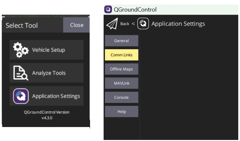
Task: Click the document magnifier Analyze Tools icon
Action: [20, 73]
